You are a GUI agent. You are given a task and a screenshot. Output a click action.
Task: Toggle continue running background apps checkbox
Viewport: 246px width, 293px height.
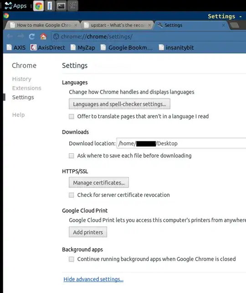(72, 259)
